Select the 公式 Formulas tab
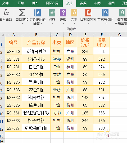This screenshot has height=143, width=127. point(69,3)
